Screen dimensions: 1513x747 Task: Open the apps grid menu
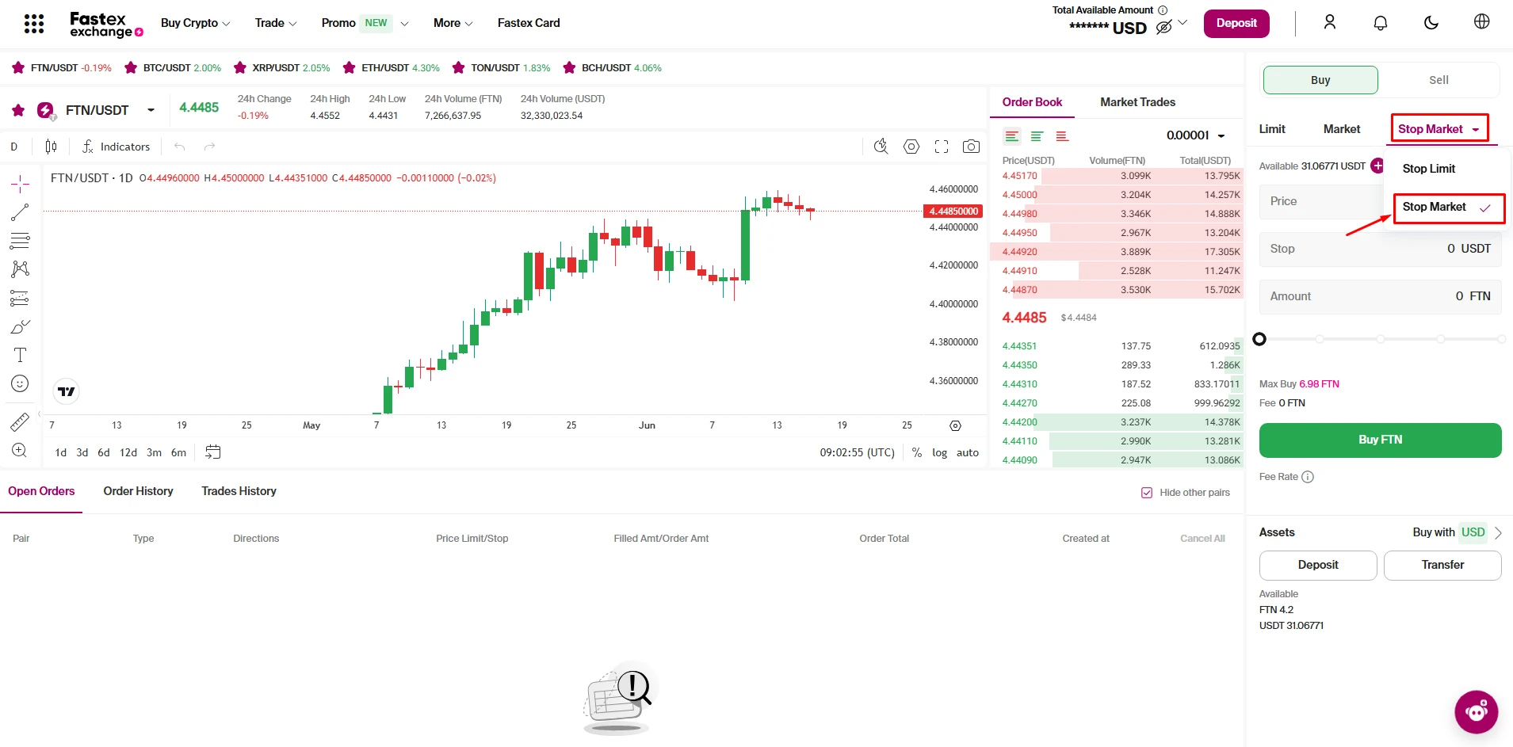(34, 23)
